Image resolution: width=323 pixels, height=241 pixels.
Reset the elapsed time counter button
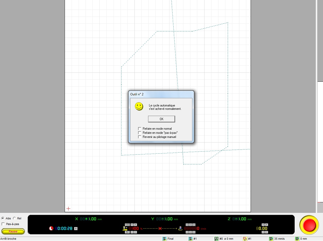click(76, 228)
